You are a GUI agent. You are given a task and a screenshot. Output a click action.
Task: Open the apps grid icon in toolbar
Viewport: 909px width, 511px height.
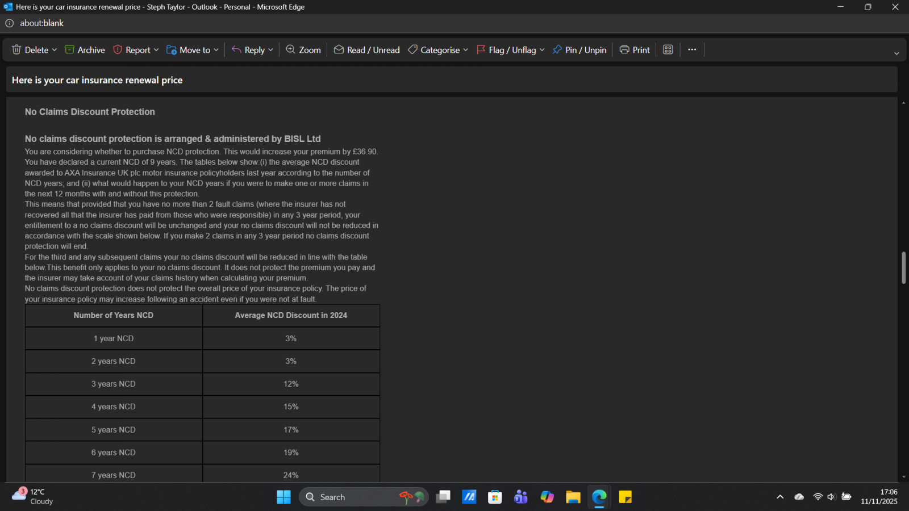pyautogui.click(x=668, y=50)
